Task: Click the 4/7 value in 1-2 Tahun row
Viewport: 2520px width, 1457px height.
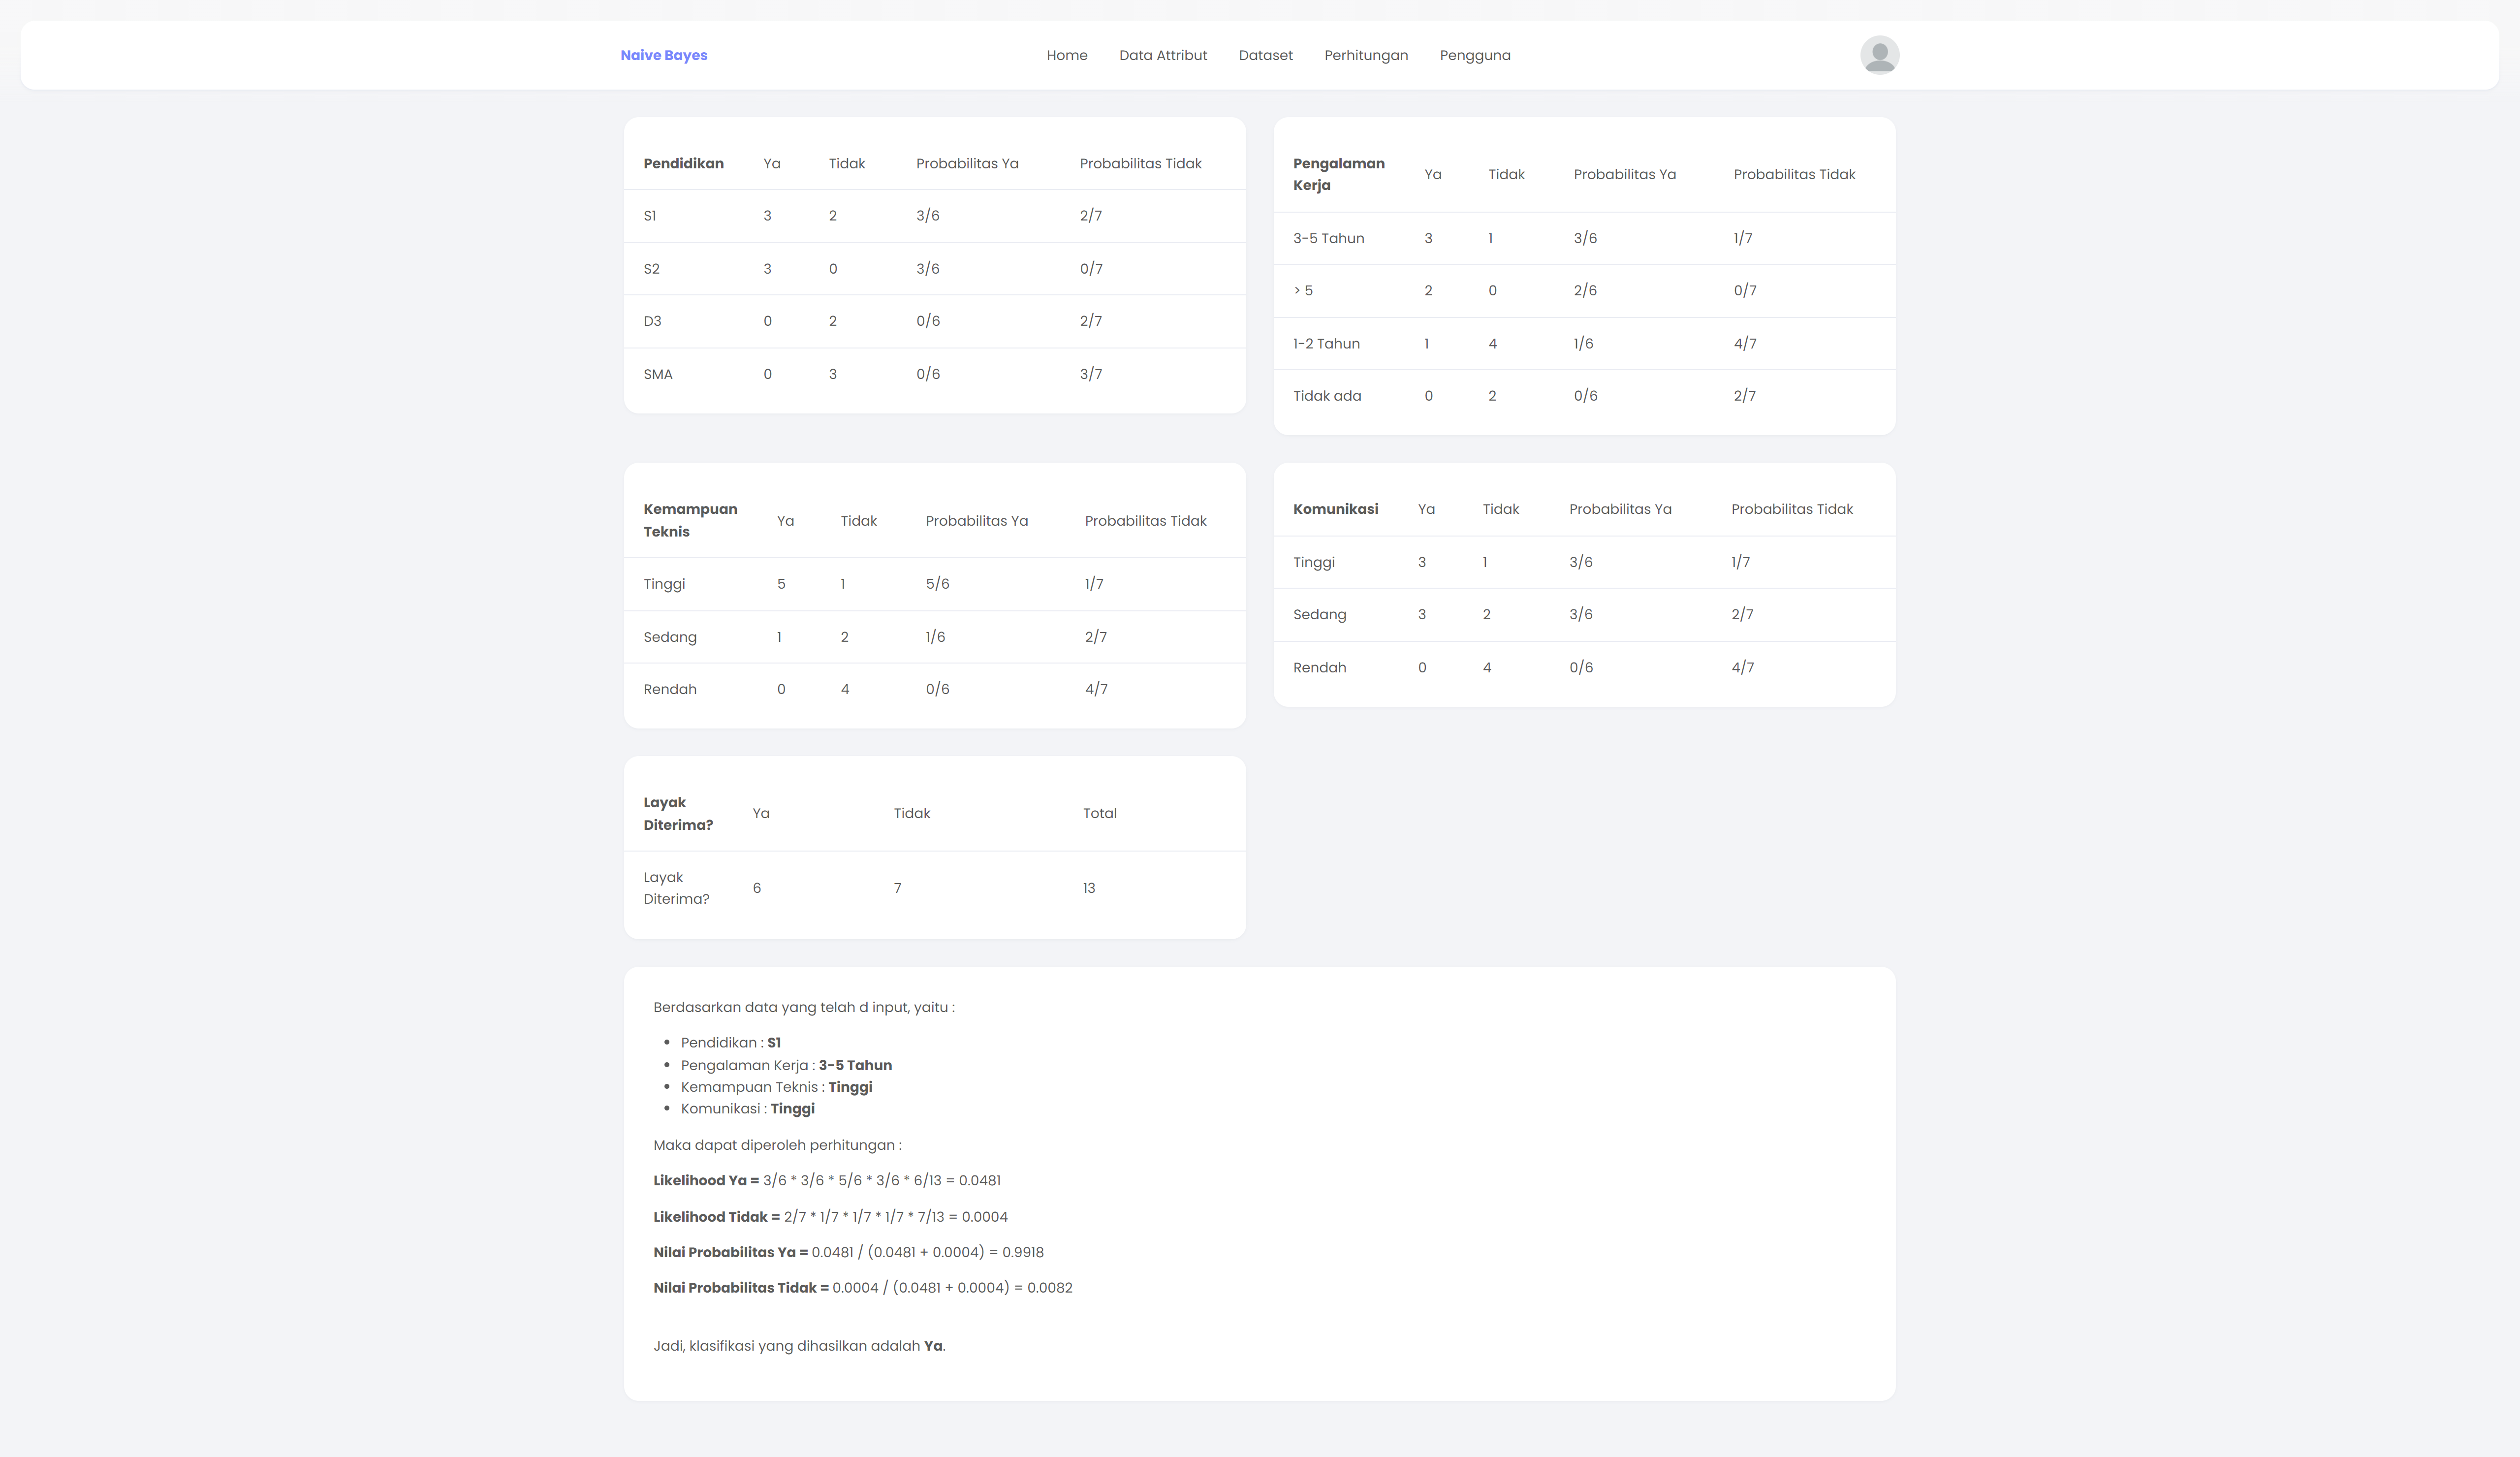Action: pyautogui.click(x=1744, y=344)
